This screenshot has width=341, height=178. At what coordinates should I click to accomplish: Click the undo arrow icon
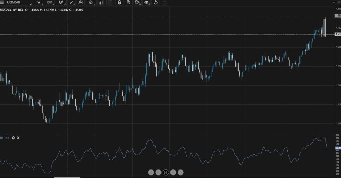click(155, 2)
